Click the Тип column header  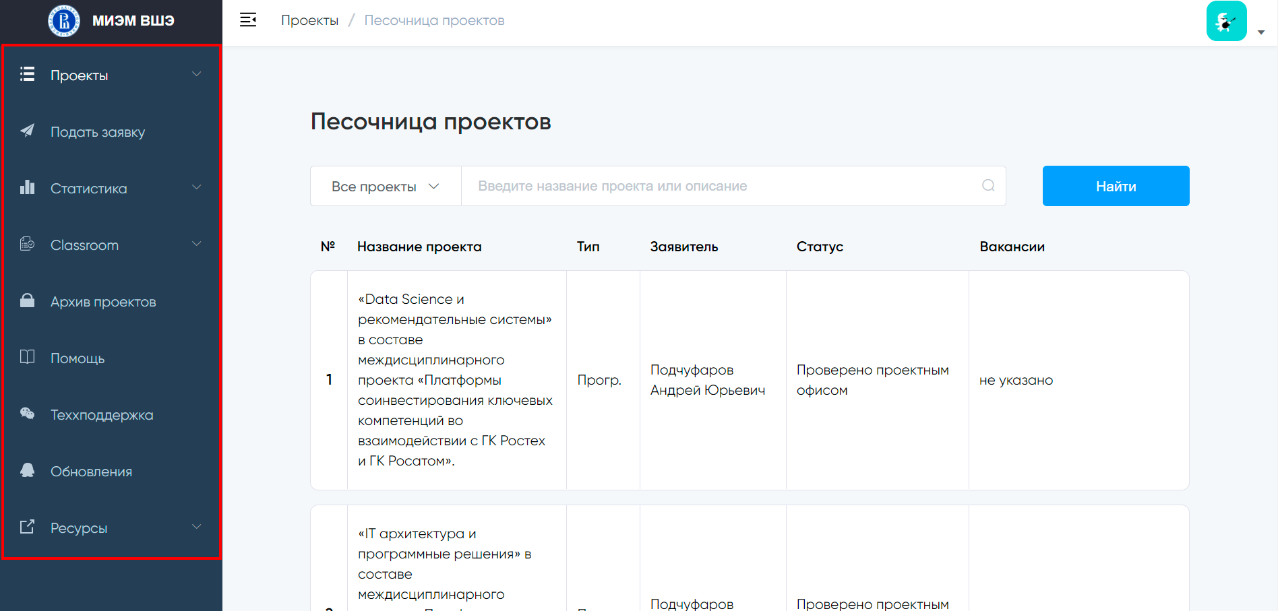pyautogui.click(x=588, y=247)
